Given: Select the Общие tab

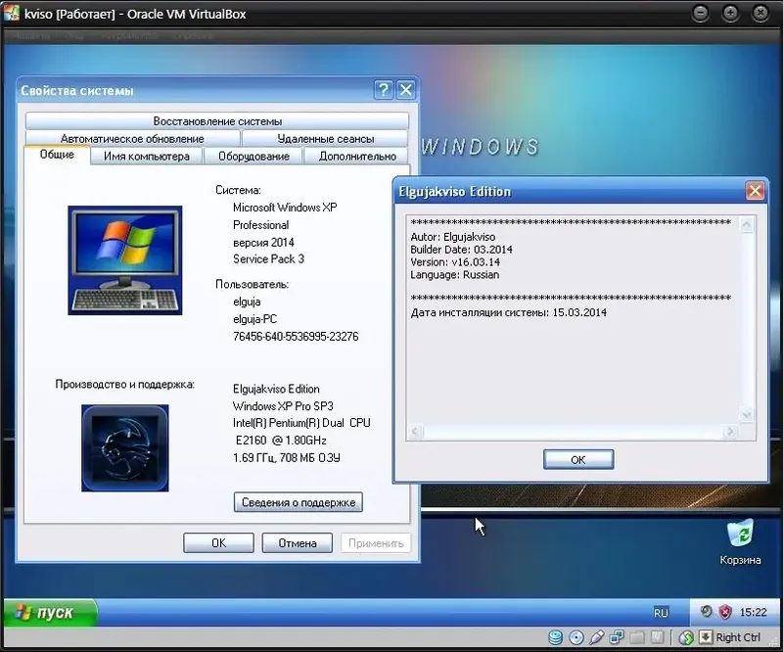Looking at the screenshot, I should point(57,155).
